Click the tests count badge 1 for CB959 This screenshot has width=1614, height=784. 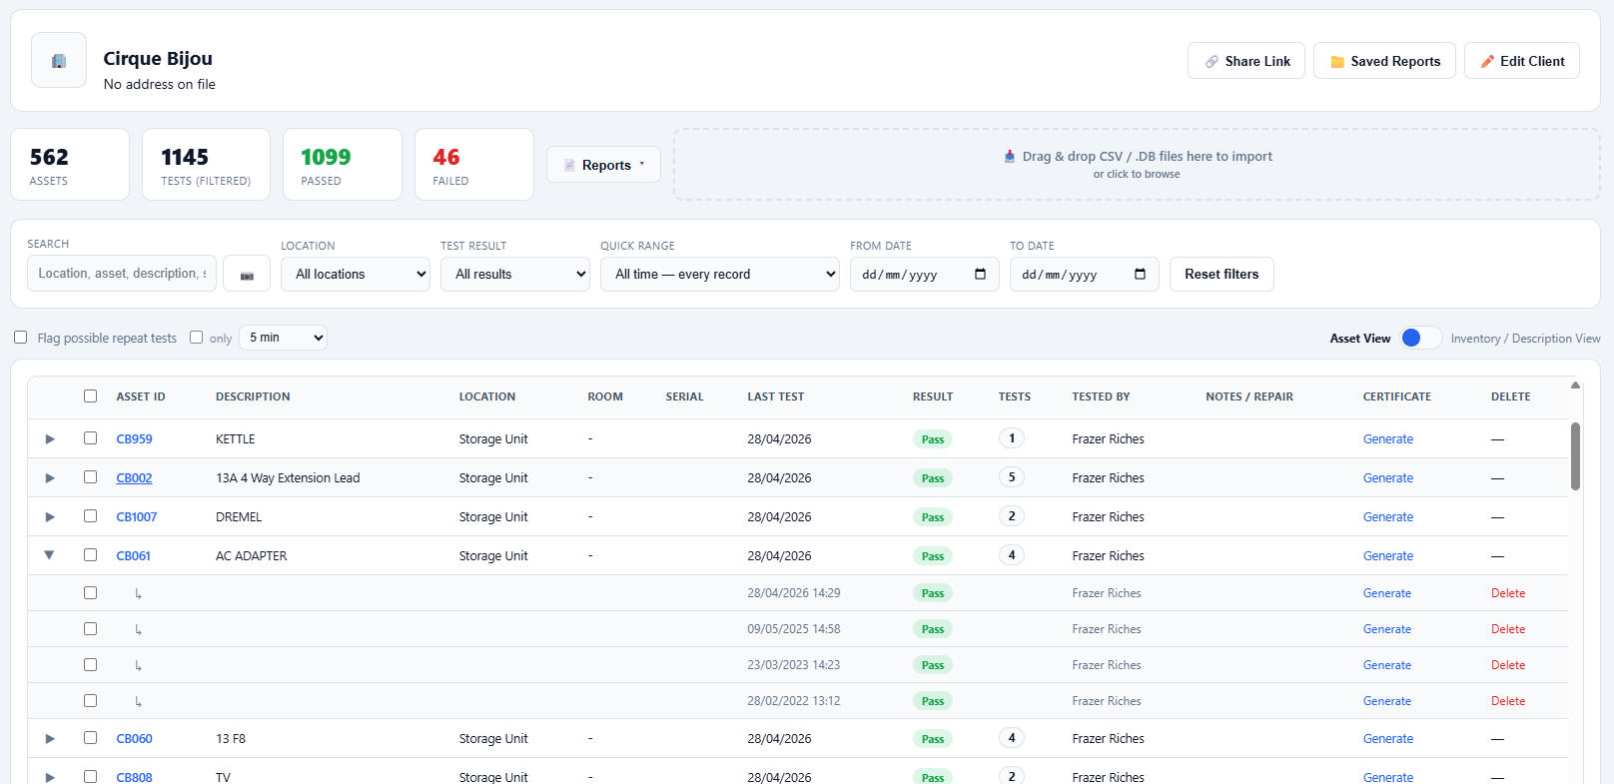[1012, 438]
